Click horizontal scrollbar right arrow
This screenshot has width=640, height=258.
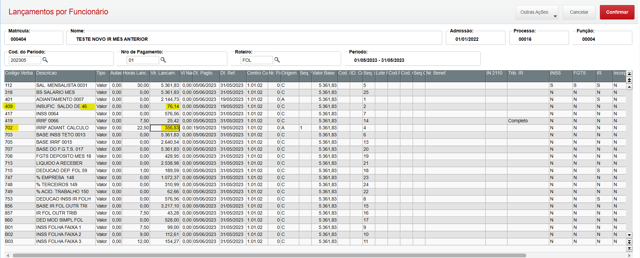pos(630,255)
